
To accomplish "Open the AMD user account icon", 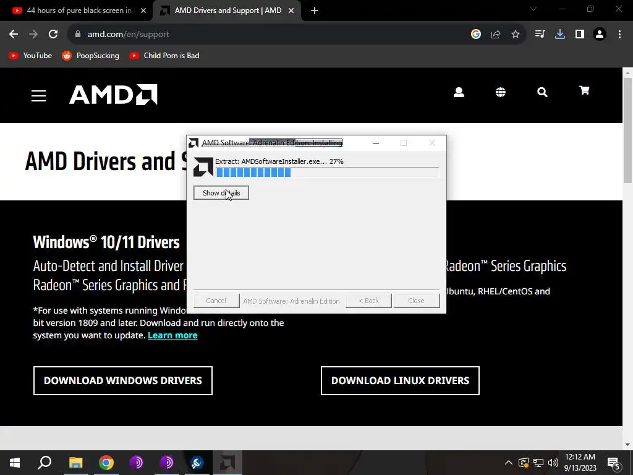I will (459, 93).
